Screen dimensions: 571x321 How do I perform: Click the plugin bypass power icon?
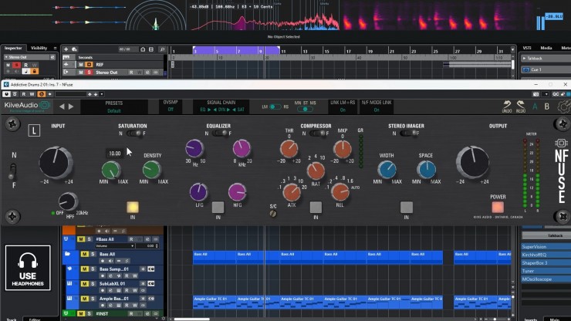click(x=6, y=94)
